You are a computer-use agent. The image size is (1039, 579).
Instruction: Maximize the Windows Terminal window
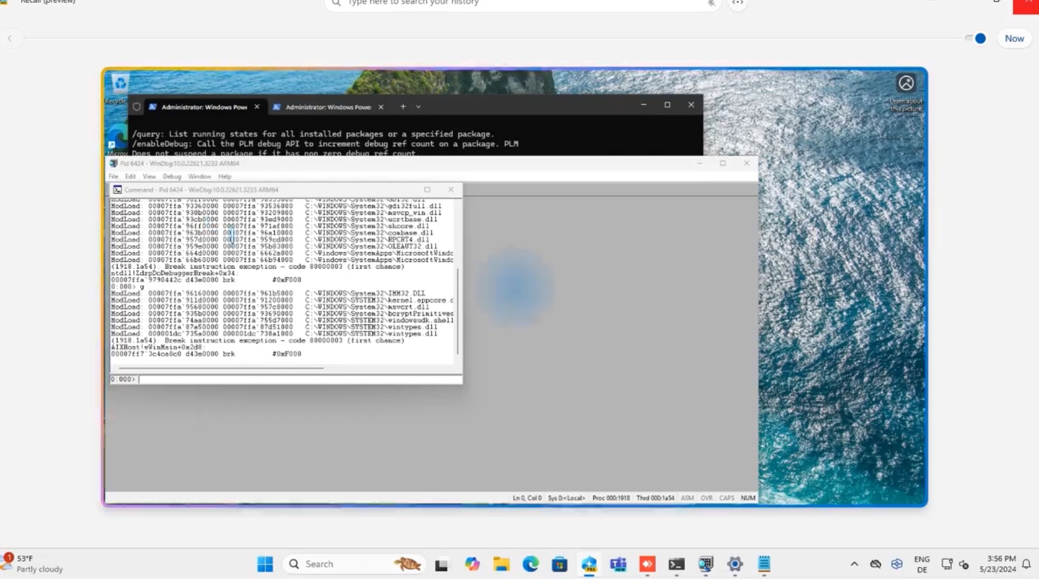667,105
